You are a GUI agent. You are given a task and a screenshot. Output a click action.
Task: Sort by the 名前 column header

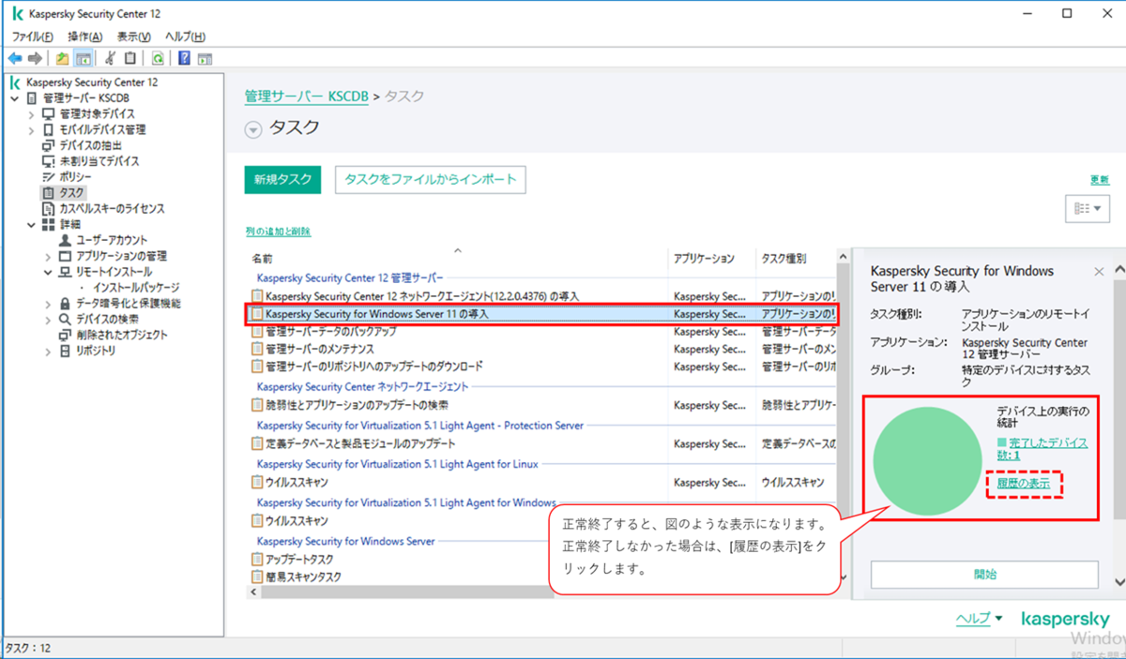(x=262, y=258)
